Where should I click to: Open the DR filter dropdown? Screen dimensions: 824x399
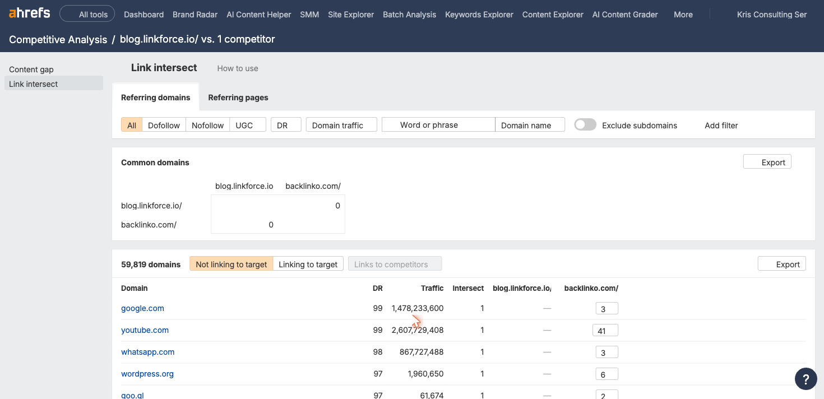coord(286,125)
